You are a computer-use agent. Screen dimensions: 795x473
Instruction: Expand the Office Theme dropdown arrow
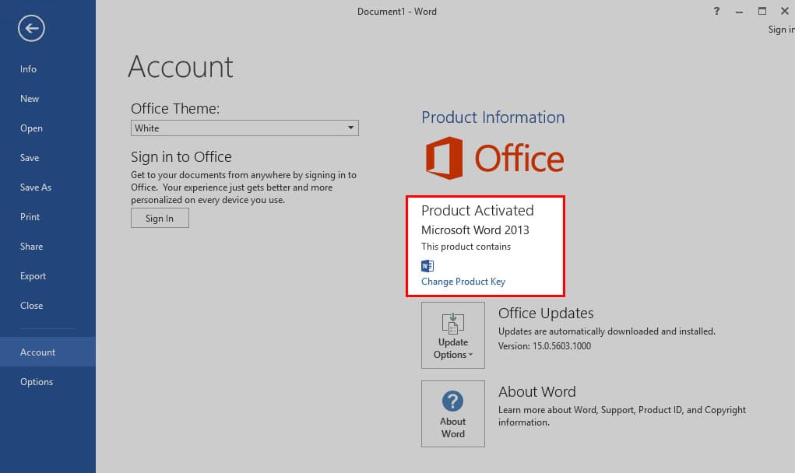pyautogui.click(x=350, y=128)
